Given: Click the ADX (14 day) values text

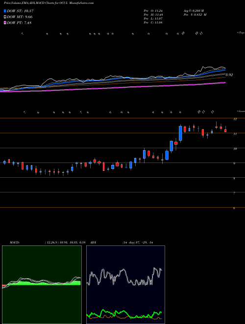Looking at the screenshot, I should (x=138, y=243).
